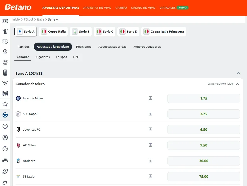
Task: Bet on AC Milan at 9.50
Action: pos(204,145)
